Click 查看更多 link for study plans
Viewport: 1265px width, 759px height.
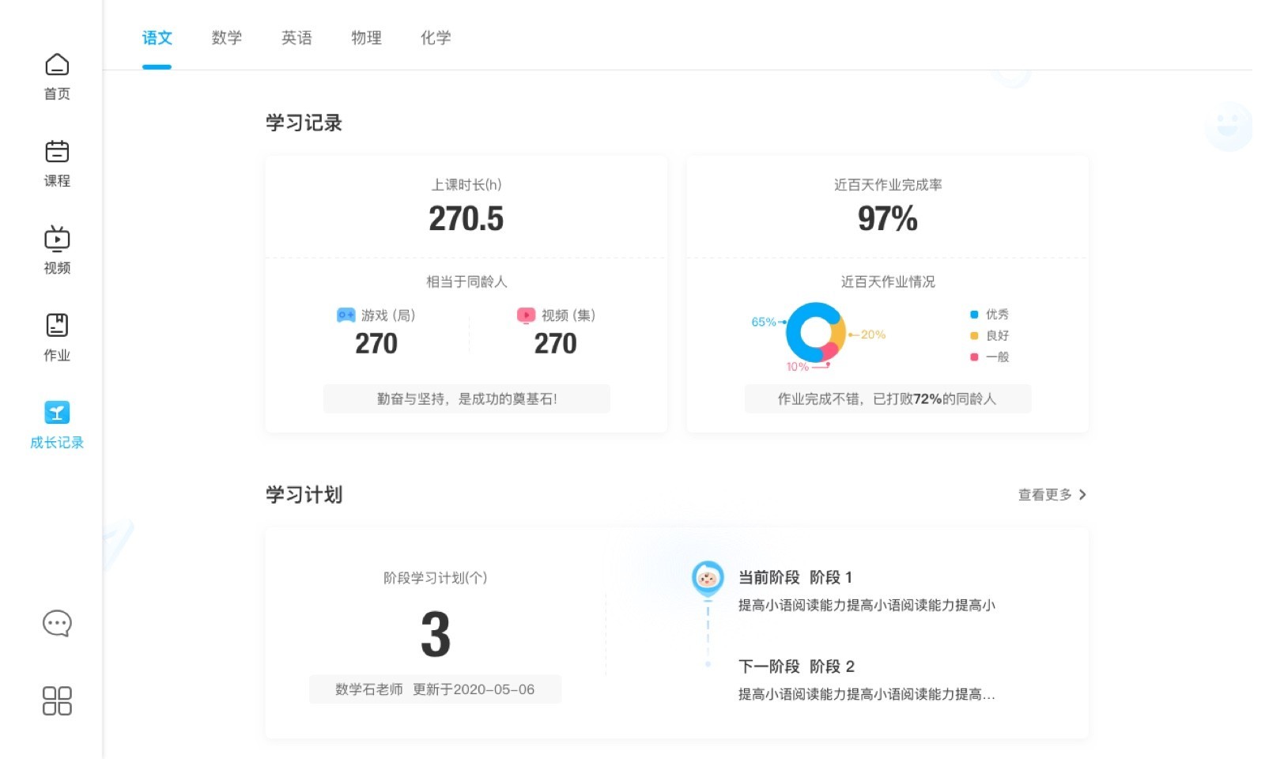(1044, 494)
